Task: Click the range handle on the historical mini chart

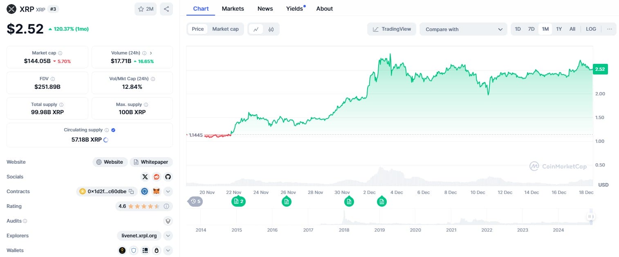Action: (x=590, y=216)
